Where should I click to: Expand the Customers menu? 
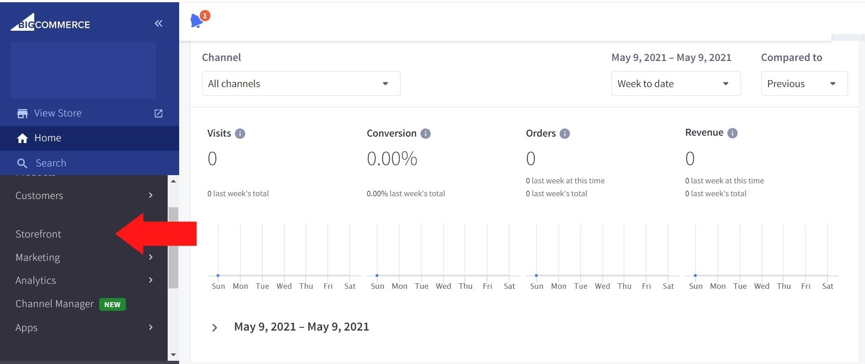tap(150, 195)
